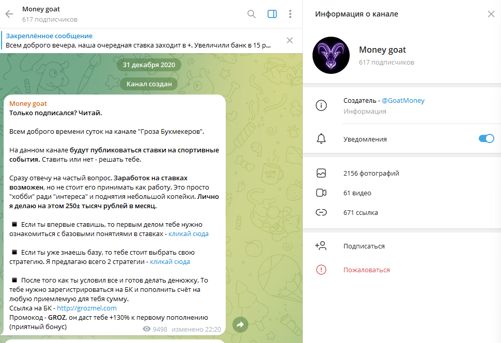Click the 31 декабря 2020 date badge
This screenshot has height=343, width=501.
coord(149,65)
